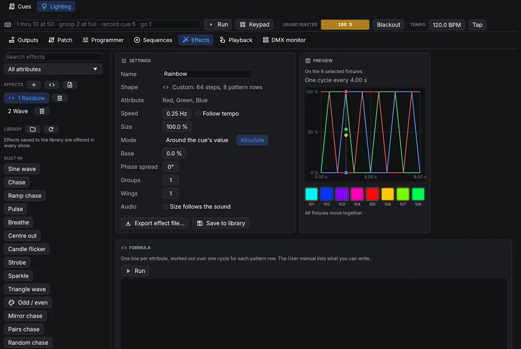Open the Outputs tab
The height and width of the screenshot is (349, 521).
click(x=23, y=40)
